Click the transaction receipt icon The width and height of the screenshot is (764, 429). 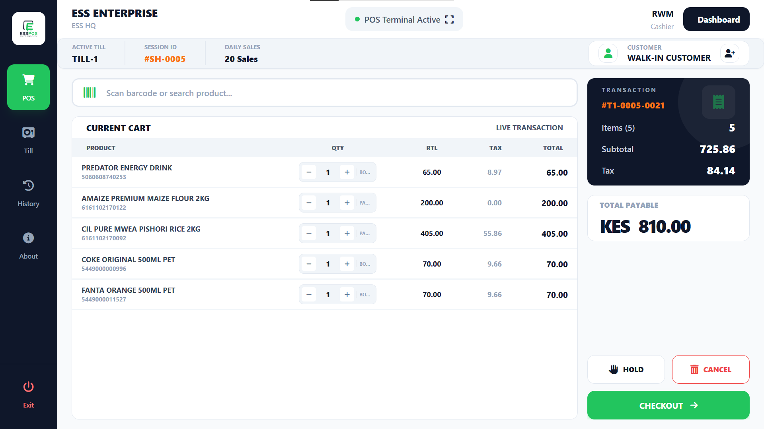(718, 102)
